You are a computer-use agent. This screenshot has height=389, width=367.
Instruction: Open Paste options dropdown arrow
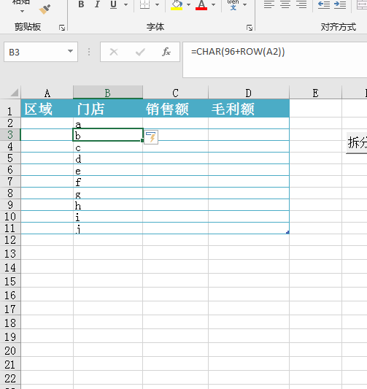tap(22, 11)
